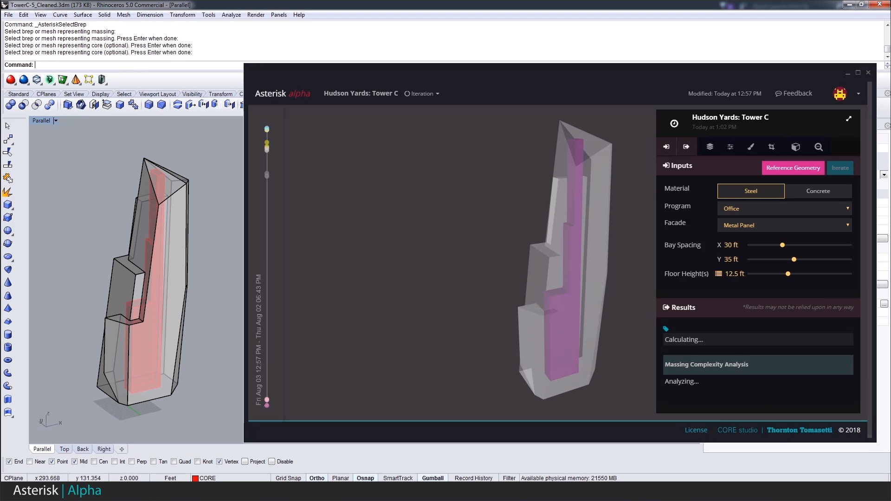
Task: Open the Surface menu
Action: click(83, 15)
